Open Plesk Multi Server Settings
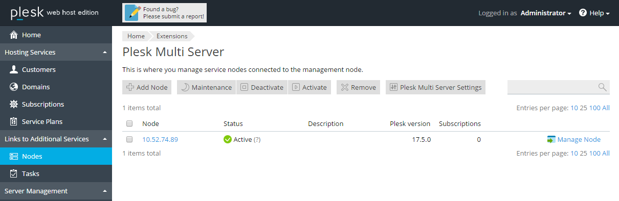Screen dimensions: 619x201 point(435,87)
